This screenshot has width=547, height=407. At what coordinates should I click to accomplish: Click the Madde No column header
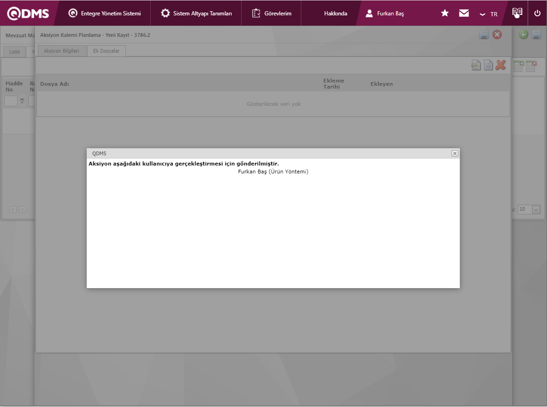click(x=14, y=87)
